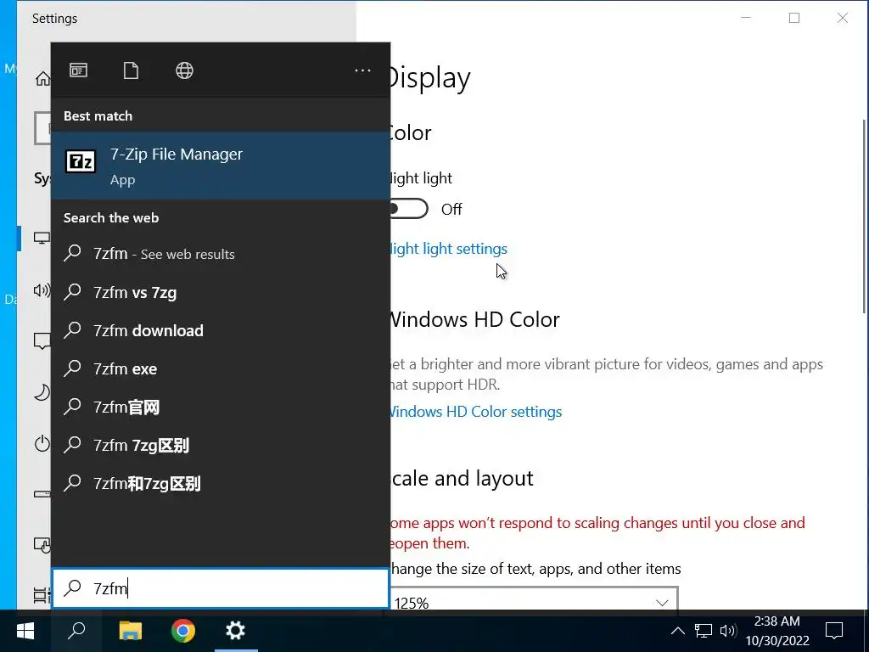Image resolution: width=869 pixels, height=652 pixels.
Task: Open Night light settings link
Action: (x=448, y=249)
